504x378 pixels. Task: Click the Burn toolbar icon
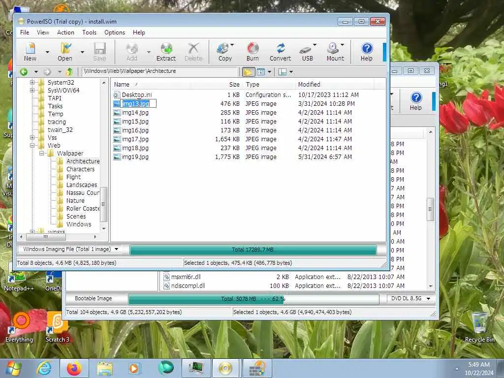(252, 52)
